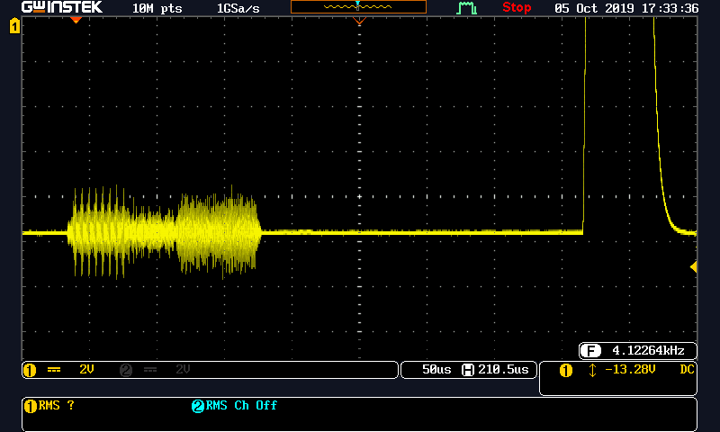Click the green trigger waveform status icon

(466, 8)
